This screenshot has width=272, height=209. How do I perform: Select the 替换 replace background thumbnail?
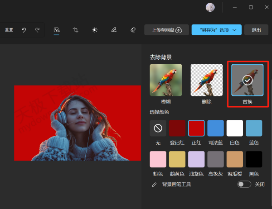click(x=247, y=80)
